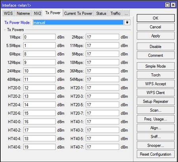This screenshot has width=178, height=162.
Task: Click into the 1Mbps power field
Action: [x=40, y=37]
